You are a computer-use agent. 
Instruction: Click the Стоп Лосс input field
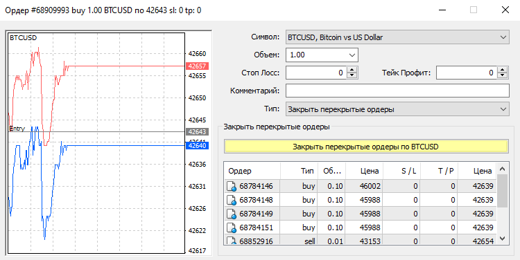pos(316,73)
